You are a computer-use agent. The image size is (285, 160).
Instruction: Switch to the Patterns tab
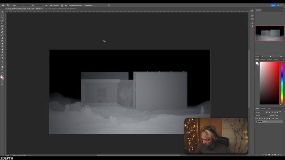(x=276, y=59)
